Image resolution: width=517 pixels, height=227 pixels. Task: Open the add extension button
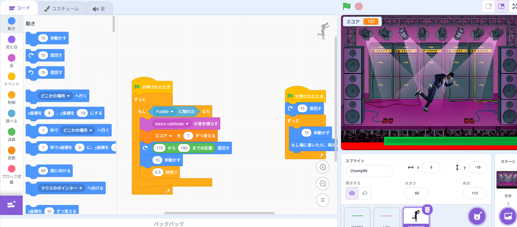point(11,205)
